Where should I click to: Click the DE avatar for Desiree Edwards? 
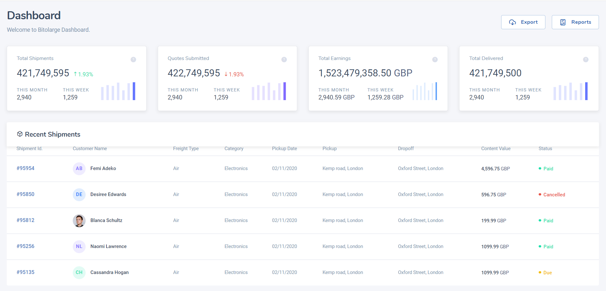click(79, 194)
